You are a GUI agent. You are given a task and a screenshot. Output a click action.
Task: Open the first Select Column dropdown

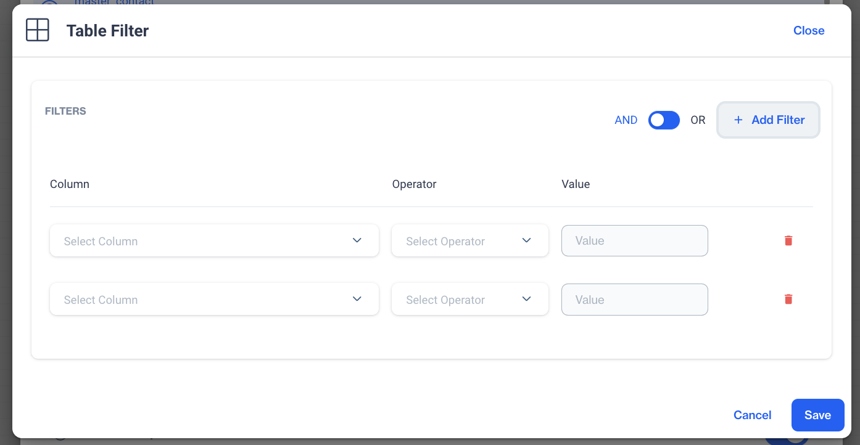pyautogui.click(x=214, y=240)
